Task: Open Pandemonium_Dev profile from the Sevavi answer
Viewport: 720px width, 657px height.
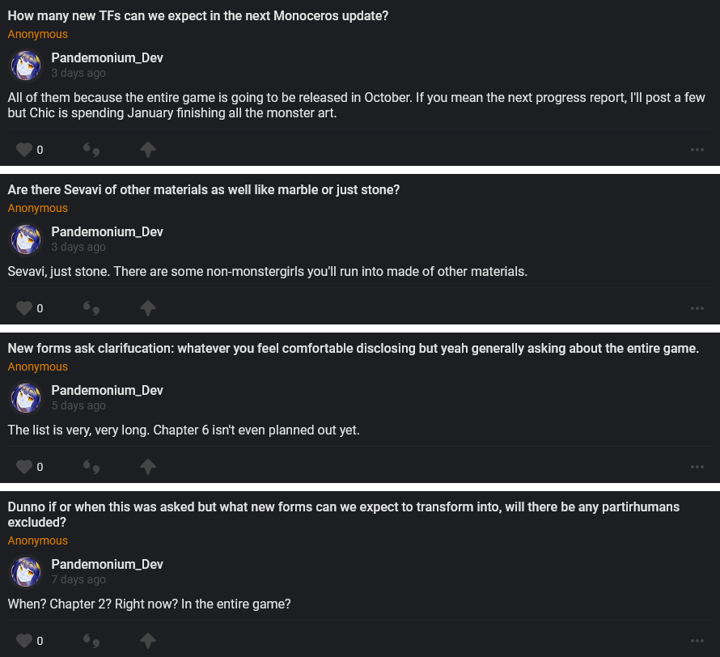Action: pos(107,232)
